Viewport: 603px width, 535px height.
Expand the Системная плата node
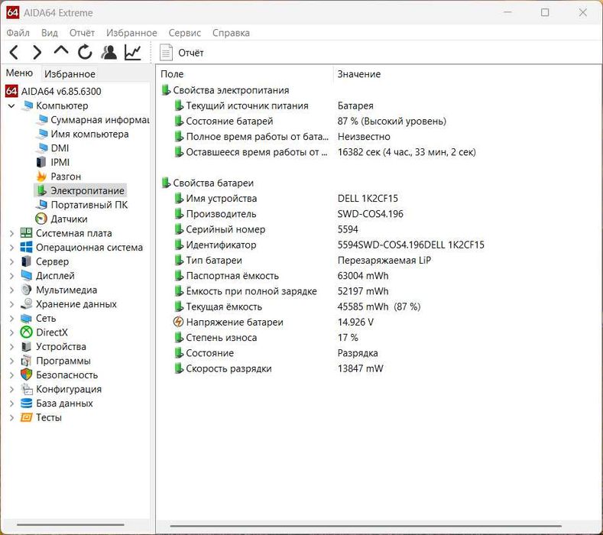(11, 233)
